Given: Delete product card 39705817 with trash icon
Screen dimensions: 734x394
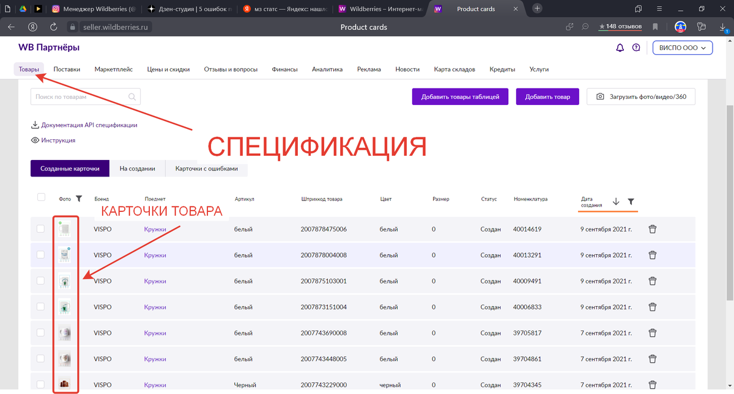Looking at the screenshot, I should (653, 333).
